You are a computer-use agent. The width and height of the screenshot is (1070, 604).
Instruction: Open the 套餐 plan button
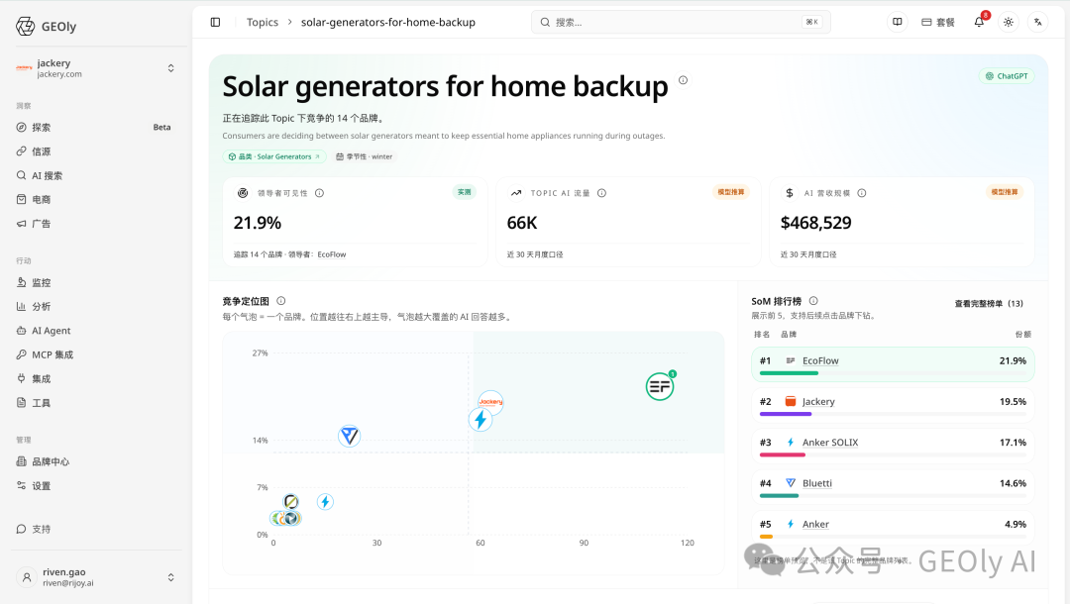pyautogui.click(x=938, y=22)
